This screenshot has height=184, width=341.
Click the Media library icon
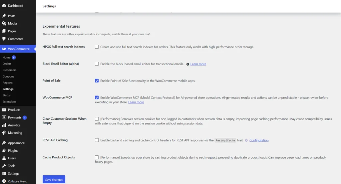coord(4,23)
